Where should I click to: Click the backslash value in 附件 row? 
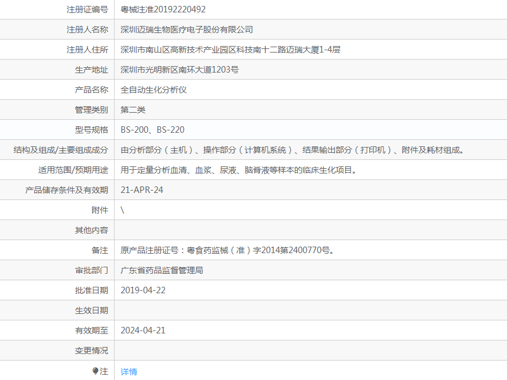click(x=122, y=210)
